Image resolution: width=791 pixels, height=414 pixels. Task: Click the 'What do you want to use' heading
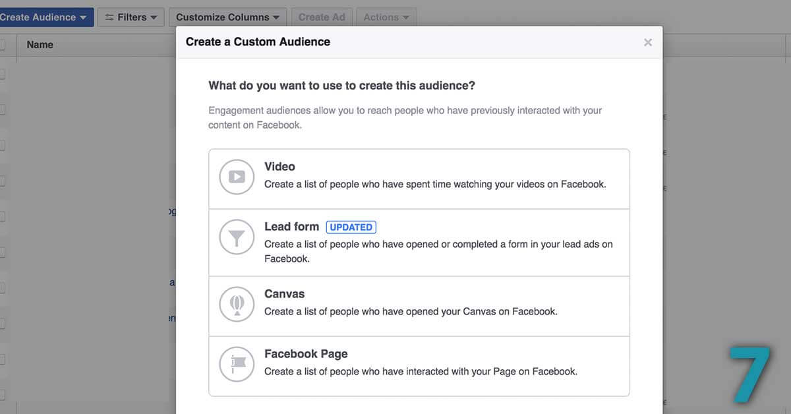[341, 86]
